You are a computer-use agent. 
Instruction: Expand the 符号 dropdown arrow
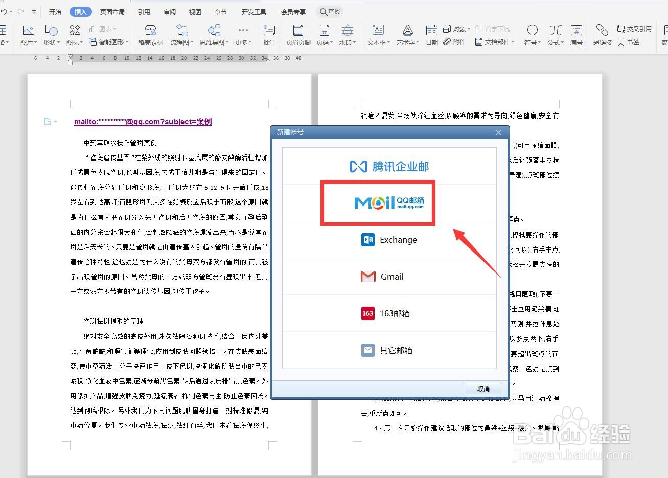click(x=540, y=43)
